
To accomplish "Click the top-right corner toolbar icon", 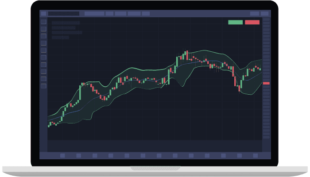I will (x=265, y=14).
